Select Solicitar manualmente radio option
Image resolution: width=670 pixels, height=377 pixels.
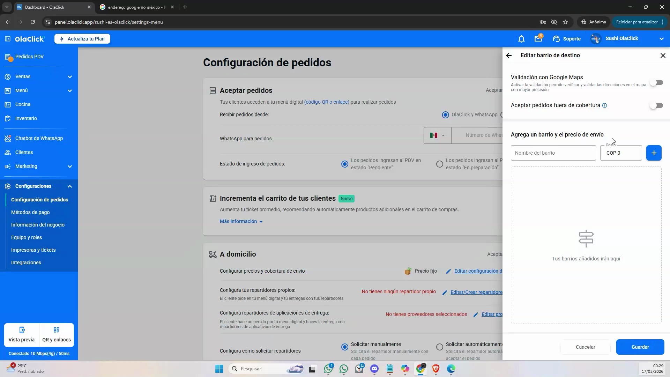pos(345,347)
